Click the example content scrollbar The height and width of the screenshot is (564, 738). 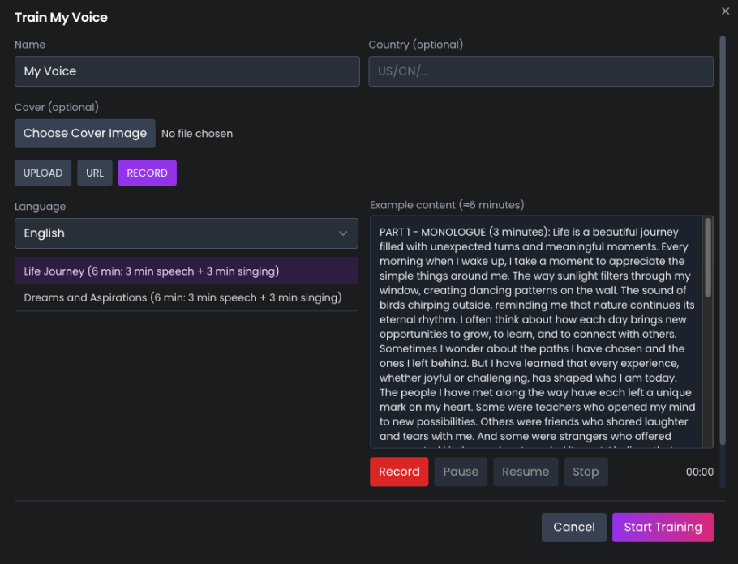708,259
